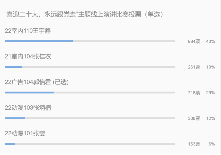The image size is (221, 155).
Task: Select option 22动漫103张炳楠
Action: [x=28, y=108]
